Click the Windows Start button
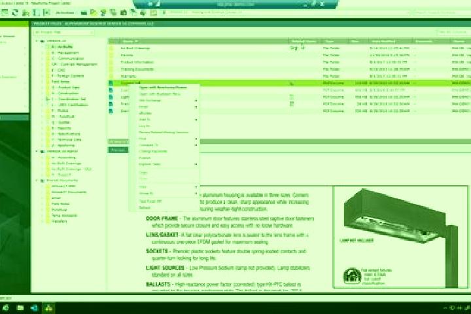Screen dimensions: 471x314 pos(6,308)
